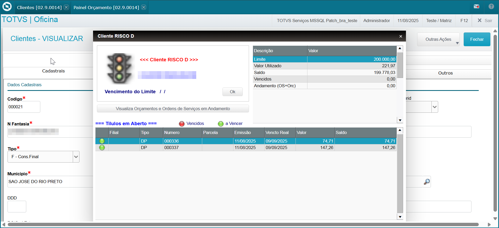The width and height of the screenshot is (499, 228).
Task: Select the Valor Utilizado row
Action: tap(325, 66)
